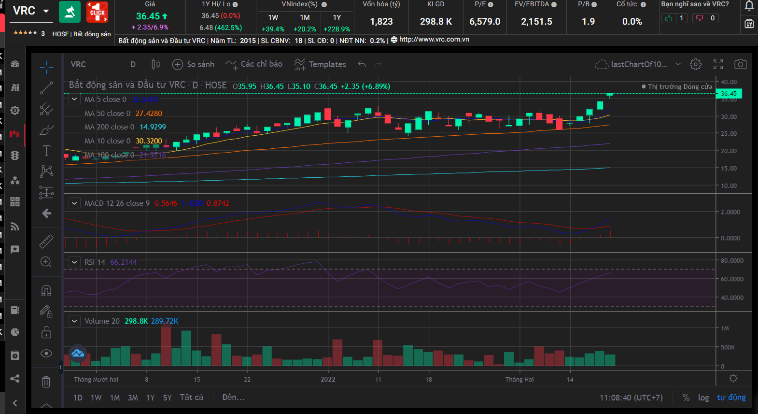Click the trash icon to remove drawings
This screenshot has height=414, width=758.
46,382
